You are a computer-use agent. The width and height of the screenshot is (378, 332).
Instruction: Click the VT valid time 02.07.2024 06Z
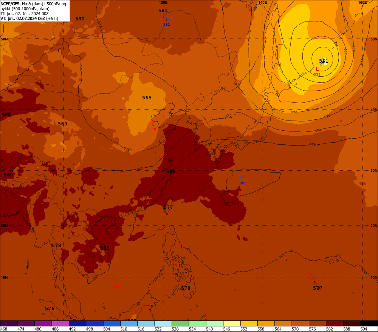29,19
